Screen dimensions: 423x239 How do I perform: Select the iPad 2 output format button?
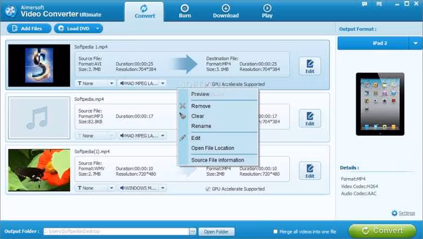pos(373,43)
